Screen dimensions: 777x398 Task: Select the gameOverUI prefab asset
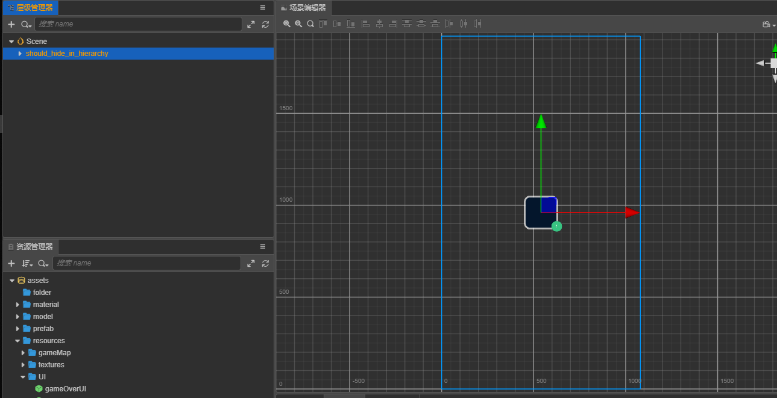point(65,389)
